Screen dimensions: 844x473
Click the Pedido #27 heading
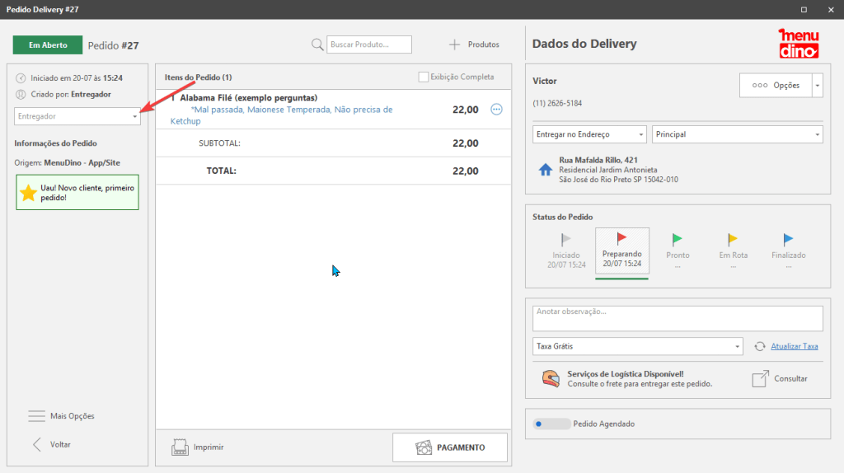(x=114, y=46)
